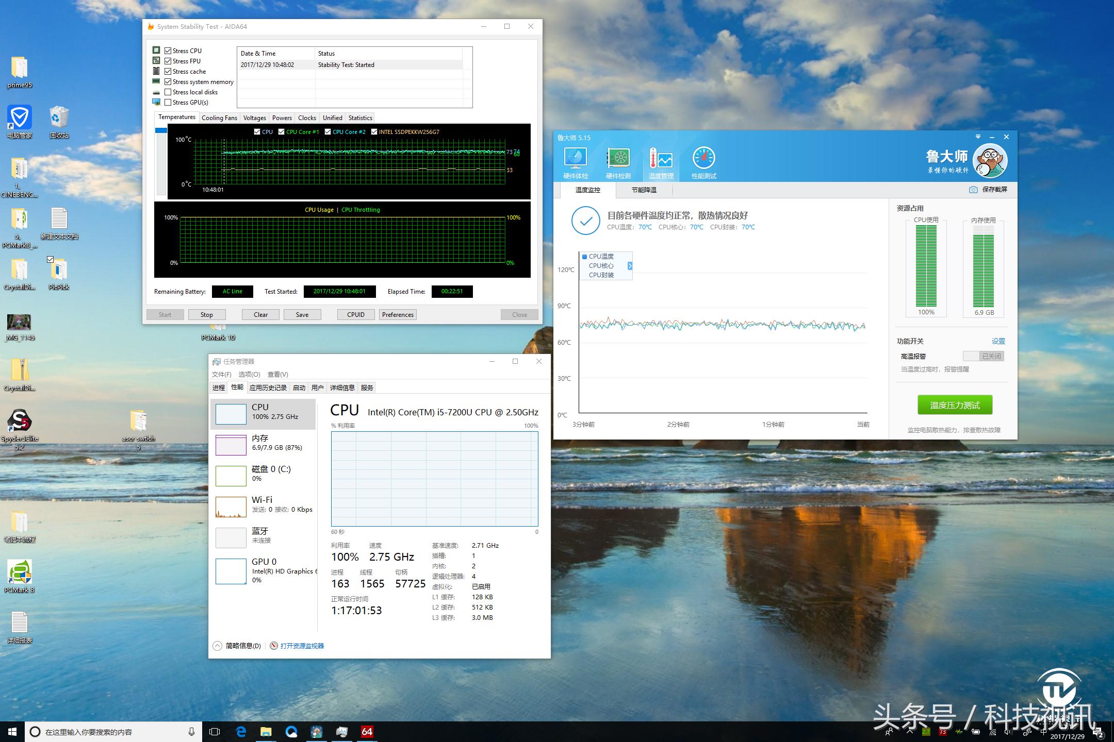Expand the CPU temperature legend arrow
Image resolution: width=1114 pixels, height=742 pixels.
pos(630,266)
